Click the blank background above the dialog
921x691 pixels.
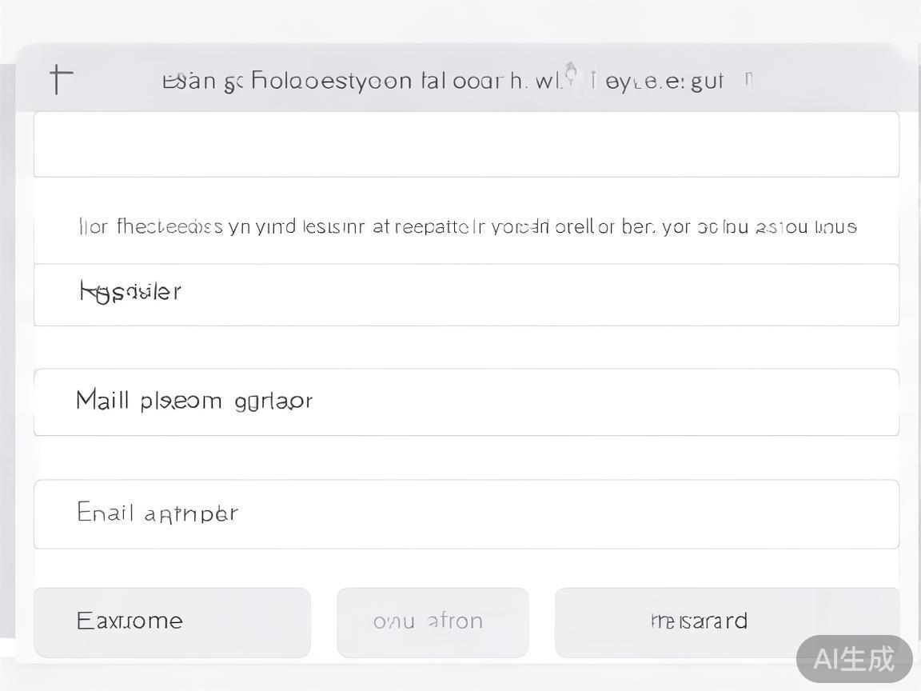[x=460, y=20]
